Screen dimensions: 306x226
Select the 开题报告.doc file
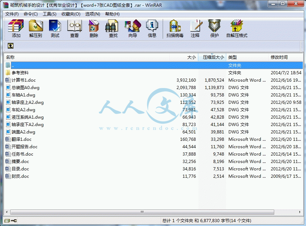[x=24, y=146]
